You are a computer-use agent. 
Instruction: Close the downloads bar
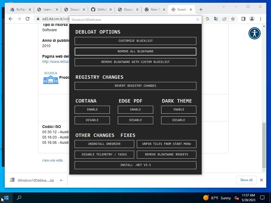[x=261, y=180]
